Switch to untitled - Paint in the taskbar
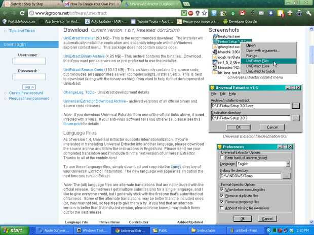 [245, 230]
